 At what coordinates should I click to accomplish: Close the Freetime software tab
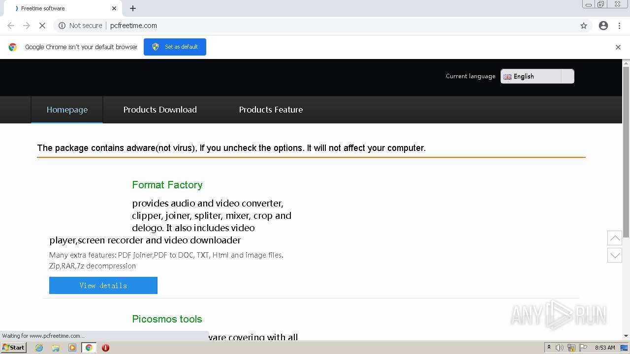pyautogui.click(x=114, y=8)
